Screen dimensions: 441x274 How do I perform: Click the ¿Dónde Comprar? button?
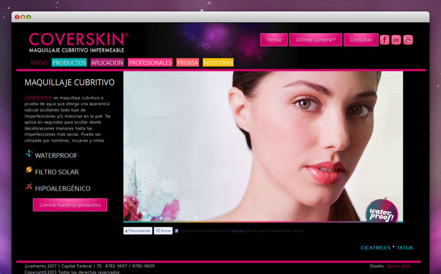(x=316, y=40)
